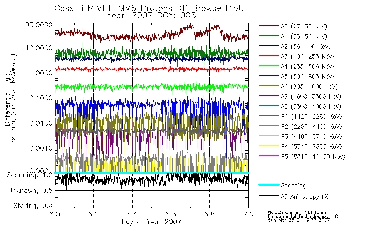Click the Day of Year 2007 axis label
Viewport: 365px width, 231px height.
click(x=151, y=222)
